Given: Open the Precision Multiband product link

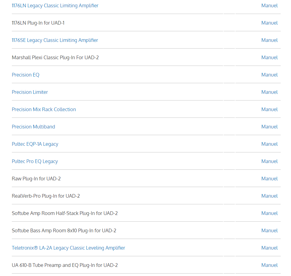Looking at the screenshot, I should click(33, 127).
